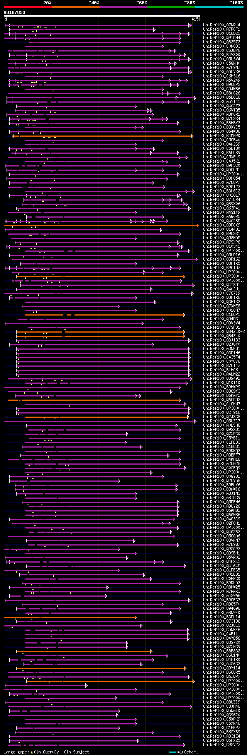Select the UniRef100_C9SV27 label
The image size is (247, 755).
(x=222, y=745)
